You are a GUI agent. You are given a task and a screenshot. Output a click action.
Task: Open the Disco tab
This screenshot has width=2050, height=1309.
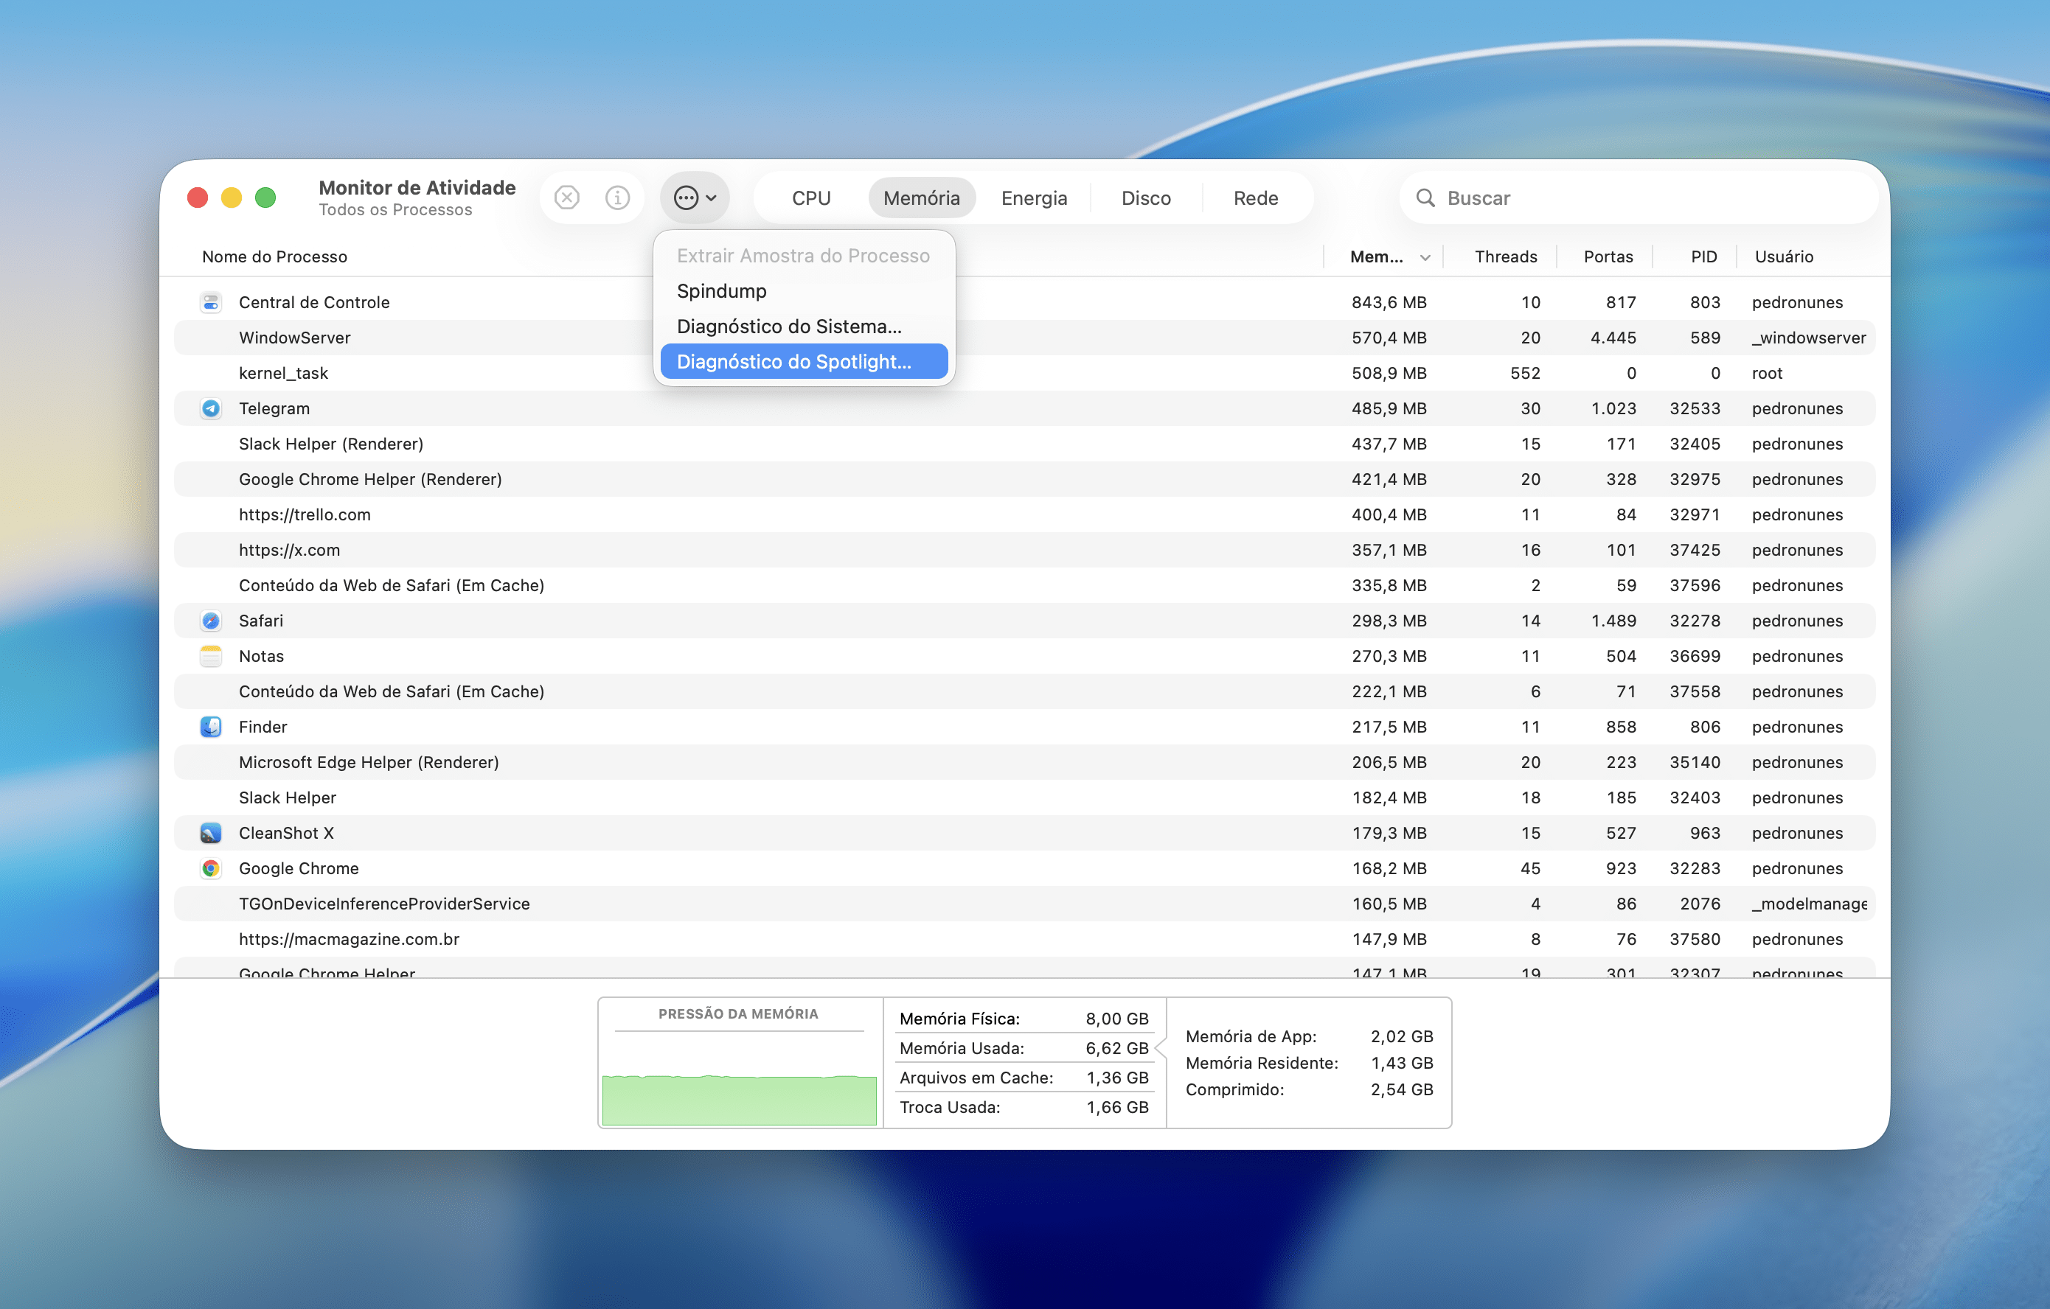pos(1145,198)
